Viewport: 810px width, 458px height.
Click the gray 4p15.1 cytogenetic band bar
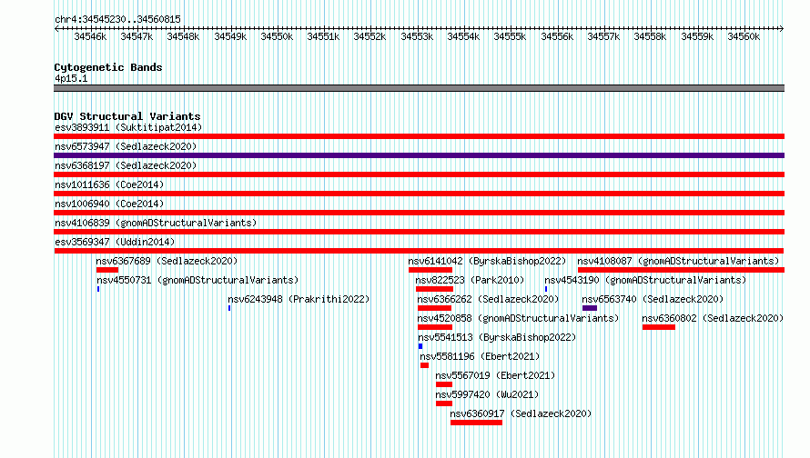419,88
